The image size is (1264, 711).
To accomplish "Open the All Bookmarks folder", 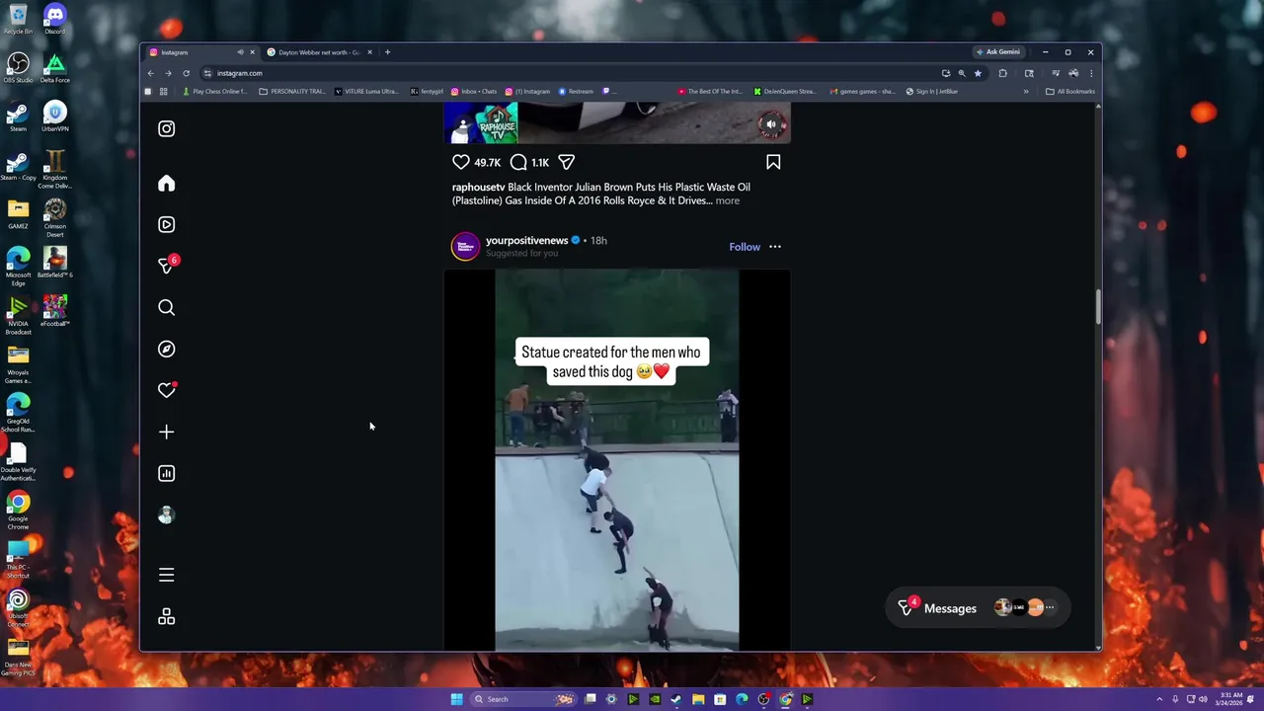I will (1070, 91).
